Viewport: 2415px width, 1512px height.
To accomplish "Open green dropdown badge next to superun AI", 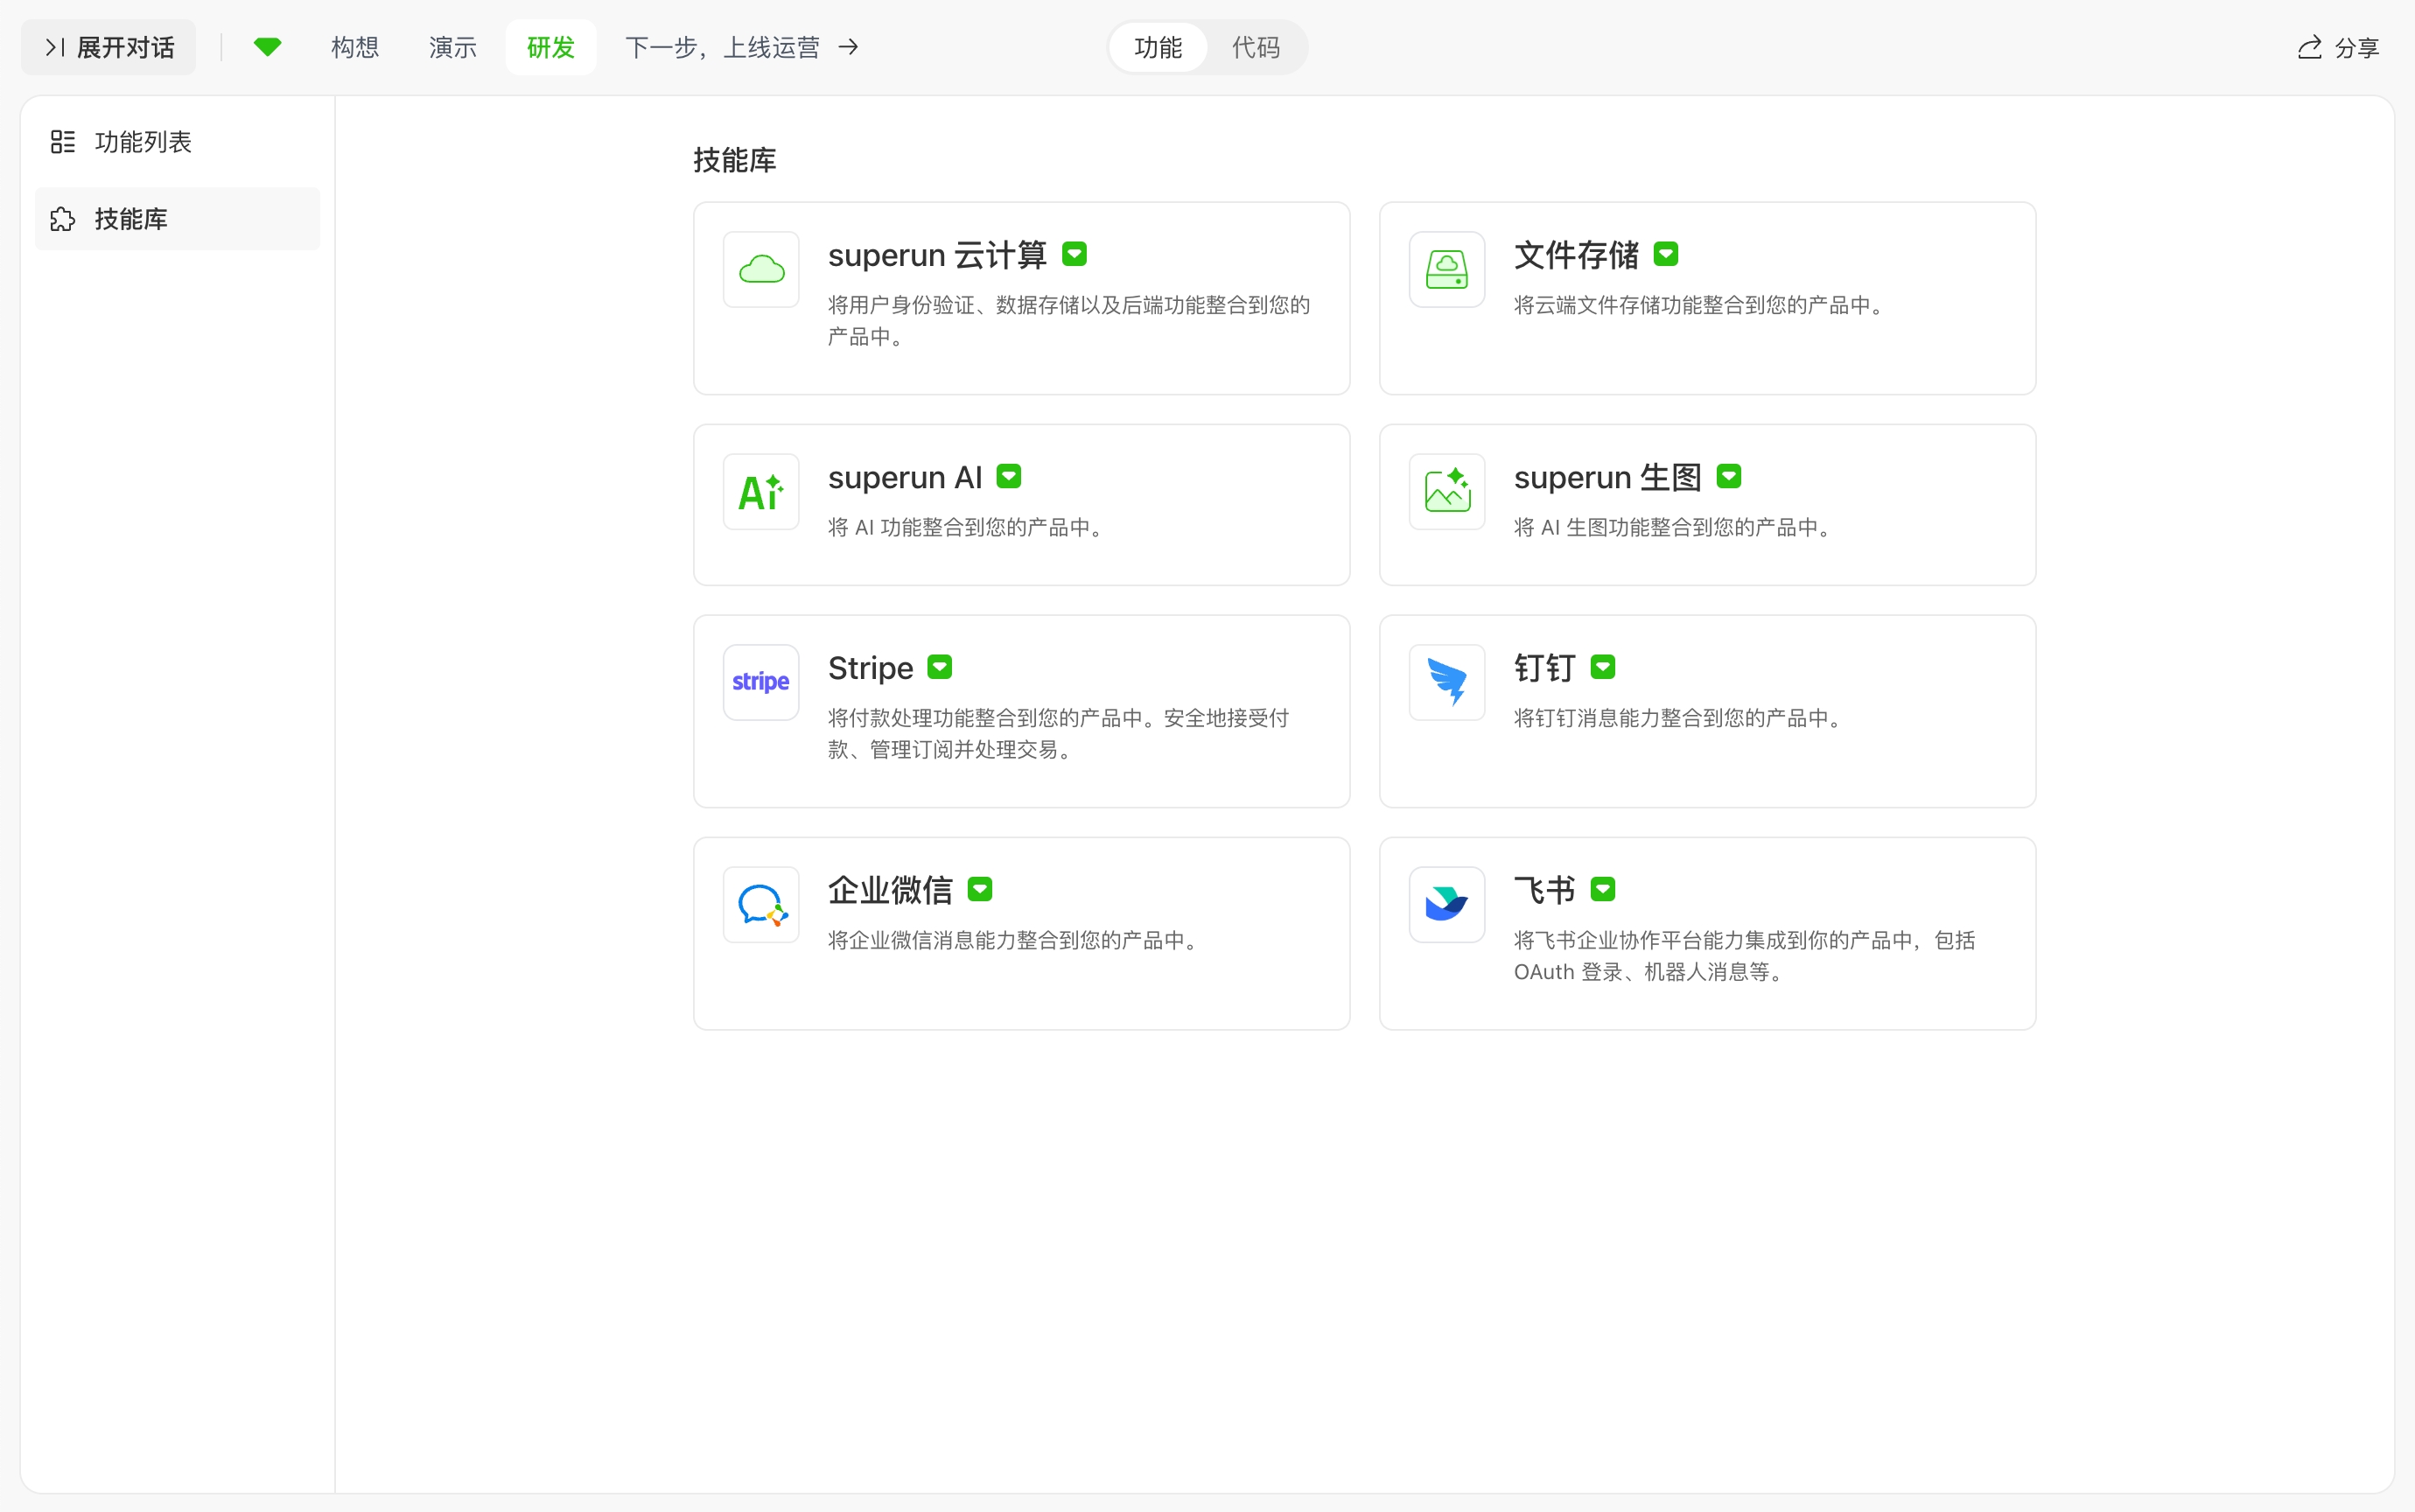I will coord(1008,477).
